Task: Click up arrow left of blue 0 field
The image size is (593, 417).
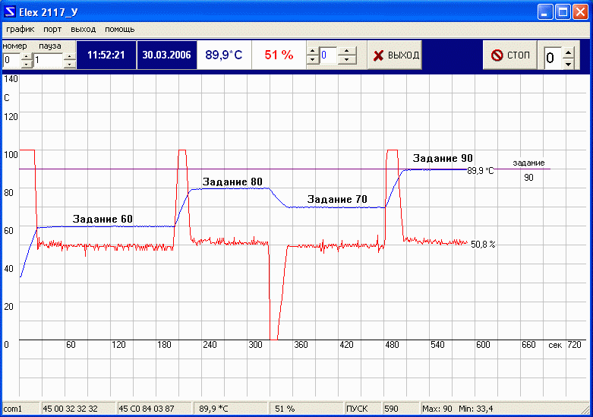Action: pos(313,51)
